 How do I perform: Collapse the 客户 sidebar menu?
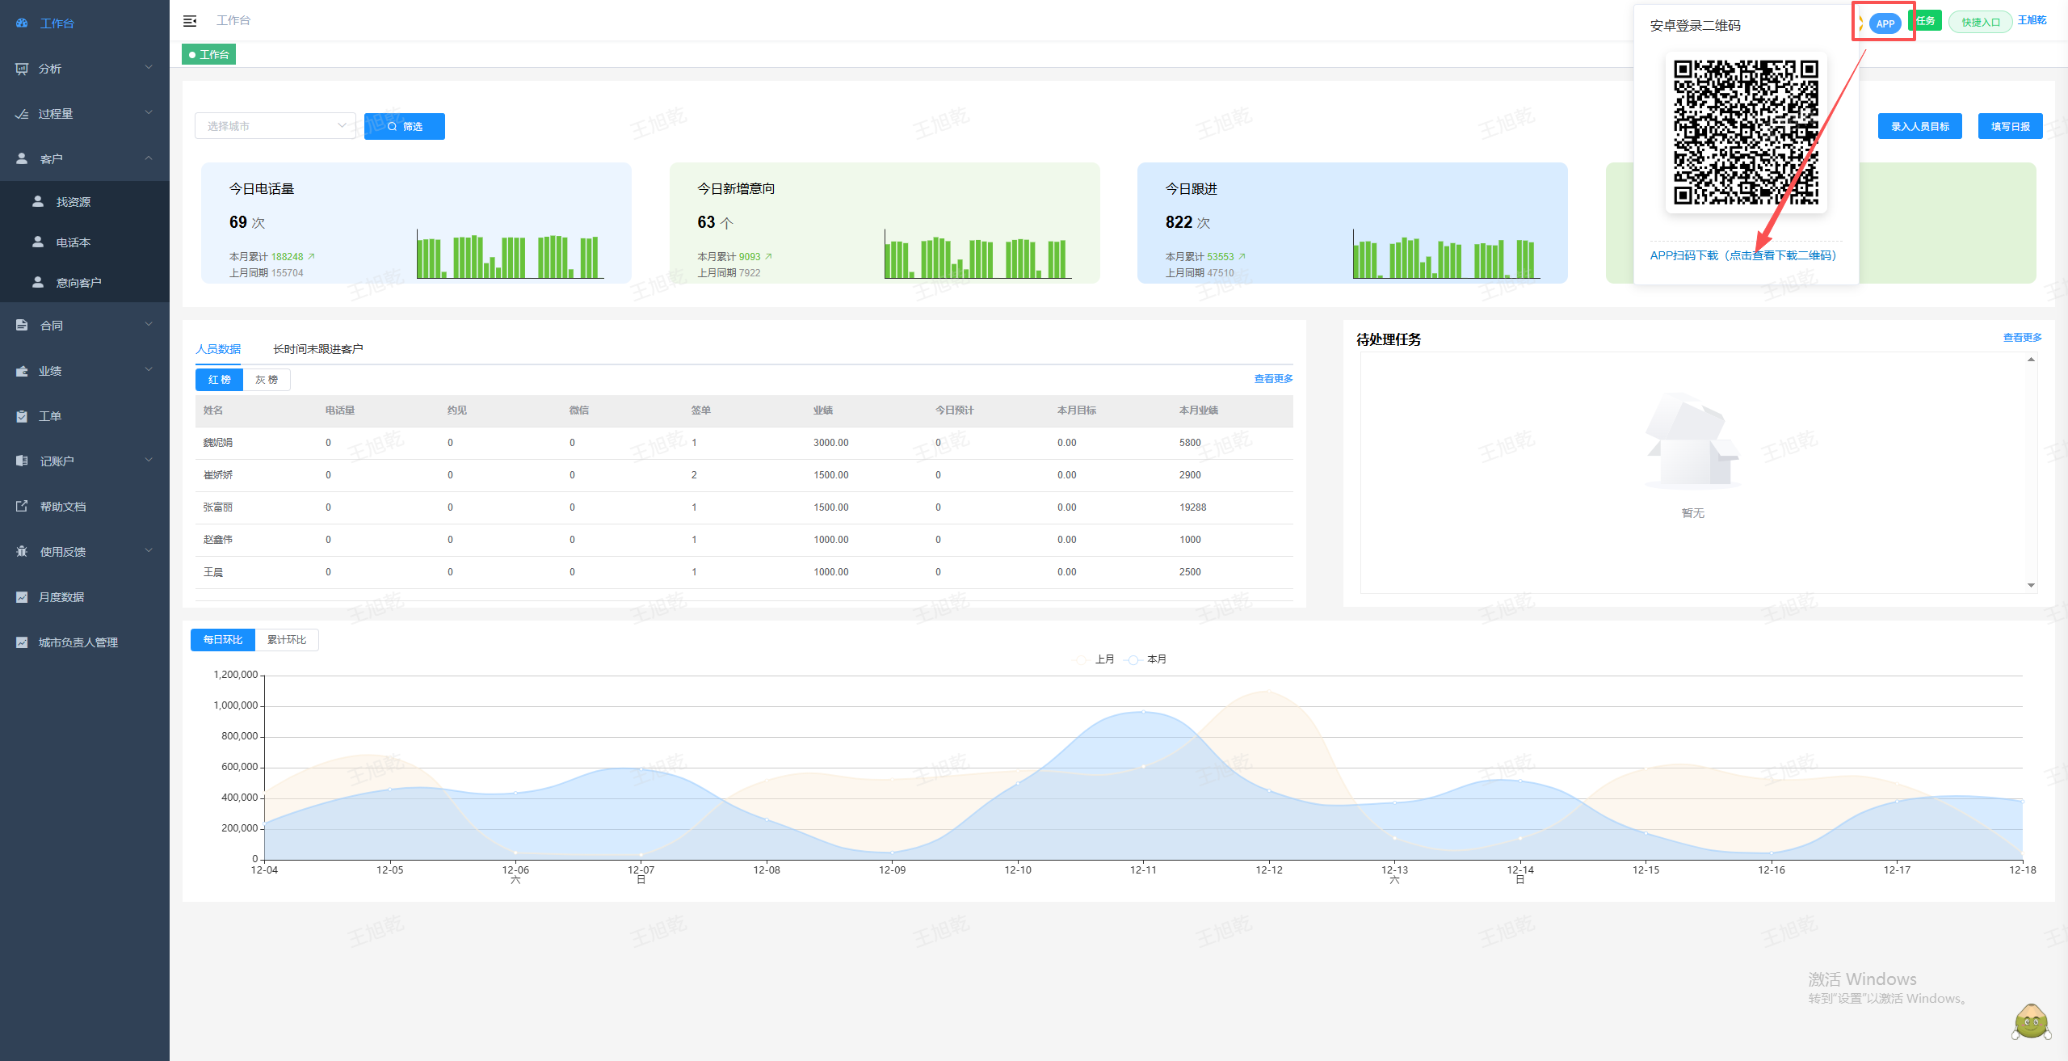(x=85, y=159)
